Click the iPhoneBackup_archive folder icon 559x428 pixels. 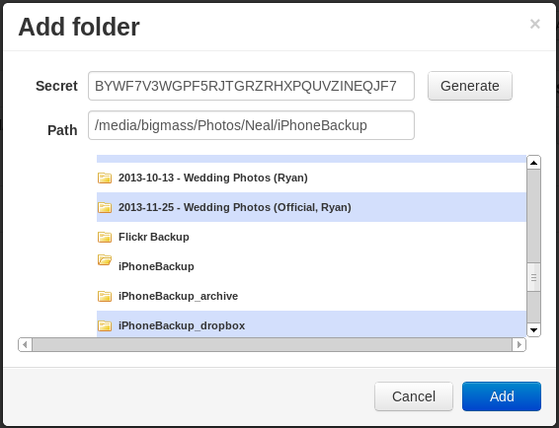click(x=105, y=296)
